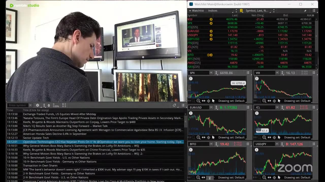Select the crosshair tool on the EUR/USD chart
The image size is (325, 182).
[208, 138]
